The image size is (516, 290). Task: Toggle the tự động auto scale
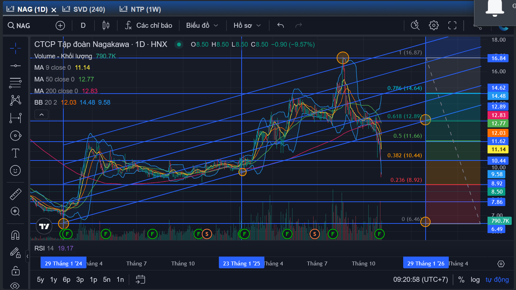point(497,280)
